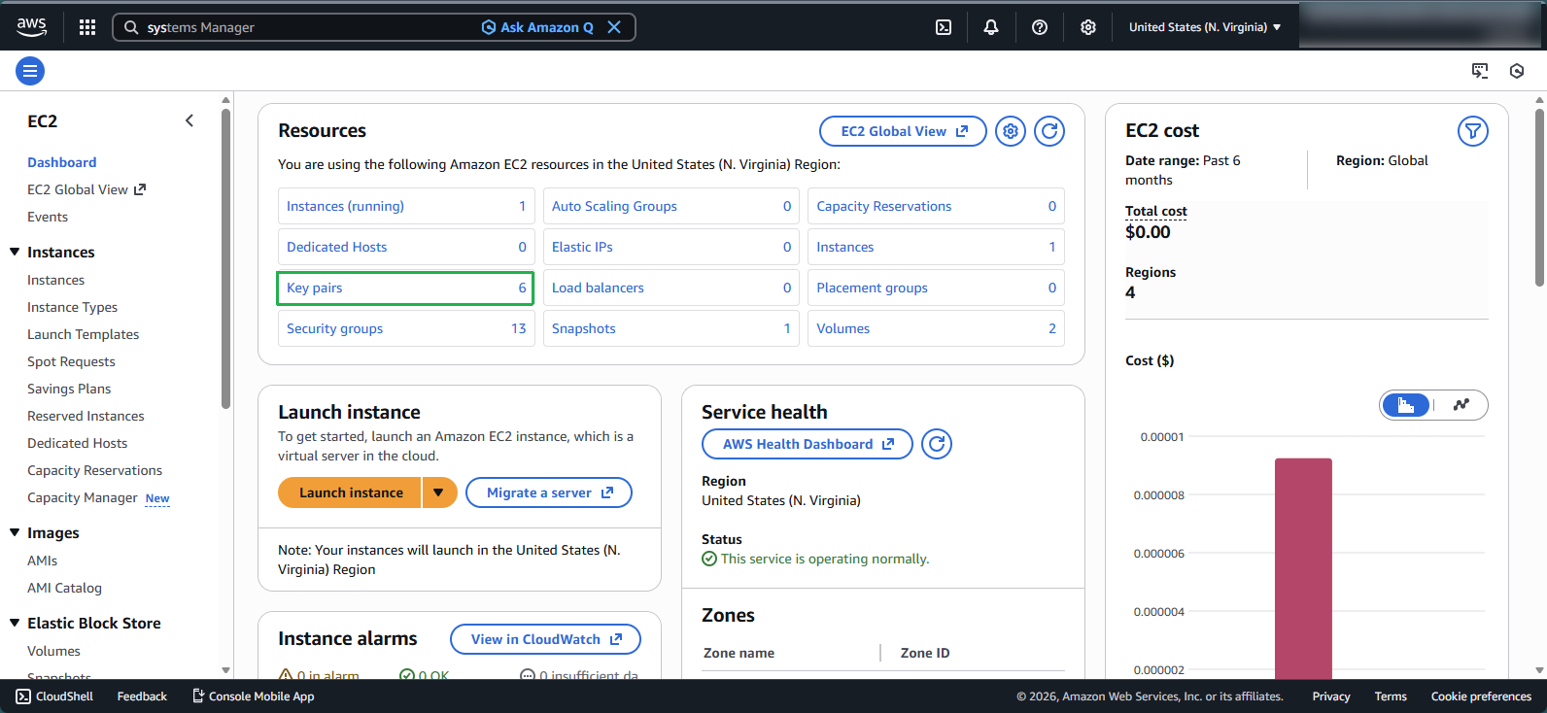The image size is (1547, 713).
Task: Open Dedicated Hosts resource tile
Action: 406,247
